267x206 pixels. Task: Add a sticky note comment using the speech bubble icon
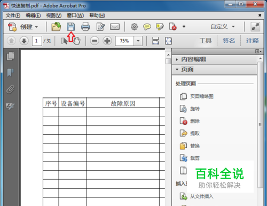(x=147, y=27)
